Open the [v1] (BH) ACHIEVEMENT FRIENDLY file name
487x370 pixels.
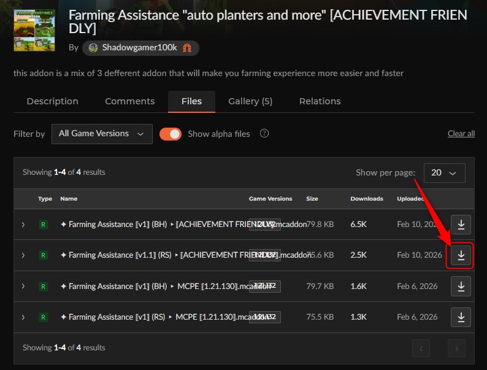pyautogui.click(x=183, y=225)
